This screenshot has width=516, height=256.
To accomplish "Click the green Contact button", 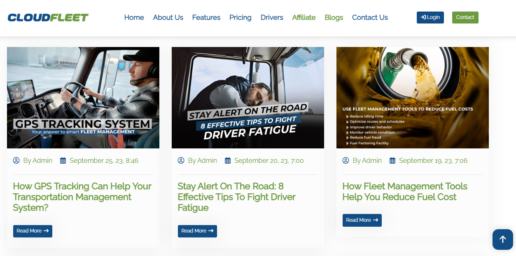I will click(x=465, y=17).
